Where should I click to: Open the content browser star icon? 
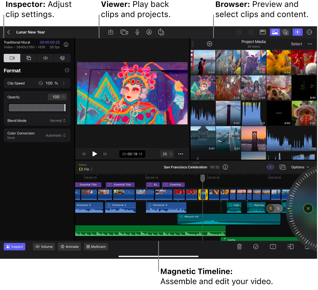pyautogui.click(x=285, y=32)
